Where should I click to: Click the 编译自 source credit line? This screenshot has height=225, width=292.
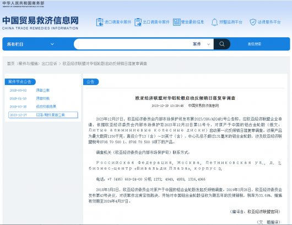tap(255, 212)
